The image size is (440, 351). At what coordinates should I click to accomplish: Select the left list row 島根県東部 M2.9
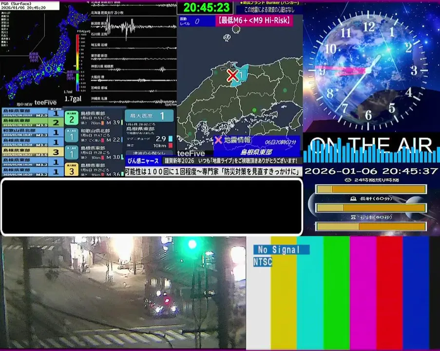tap(33, 113)
